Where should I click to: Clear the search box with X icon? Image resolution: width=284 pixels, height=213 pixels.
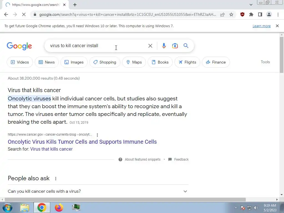click(150, 46)
